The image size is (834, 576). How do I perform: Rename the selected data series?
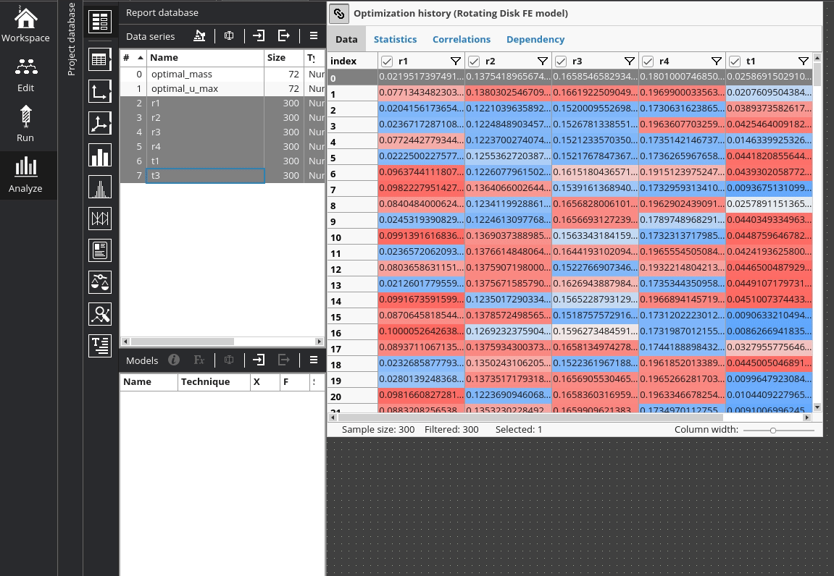(229, 35)
